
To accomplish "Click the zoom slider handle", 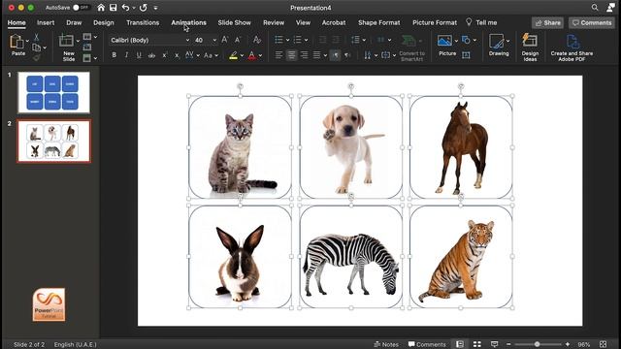I will 537,344.
